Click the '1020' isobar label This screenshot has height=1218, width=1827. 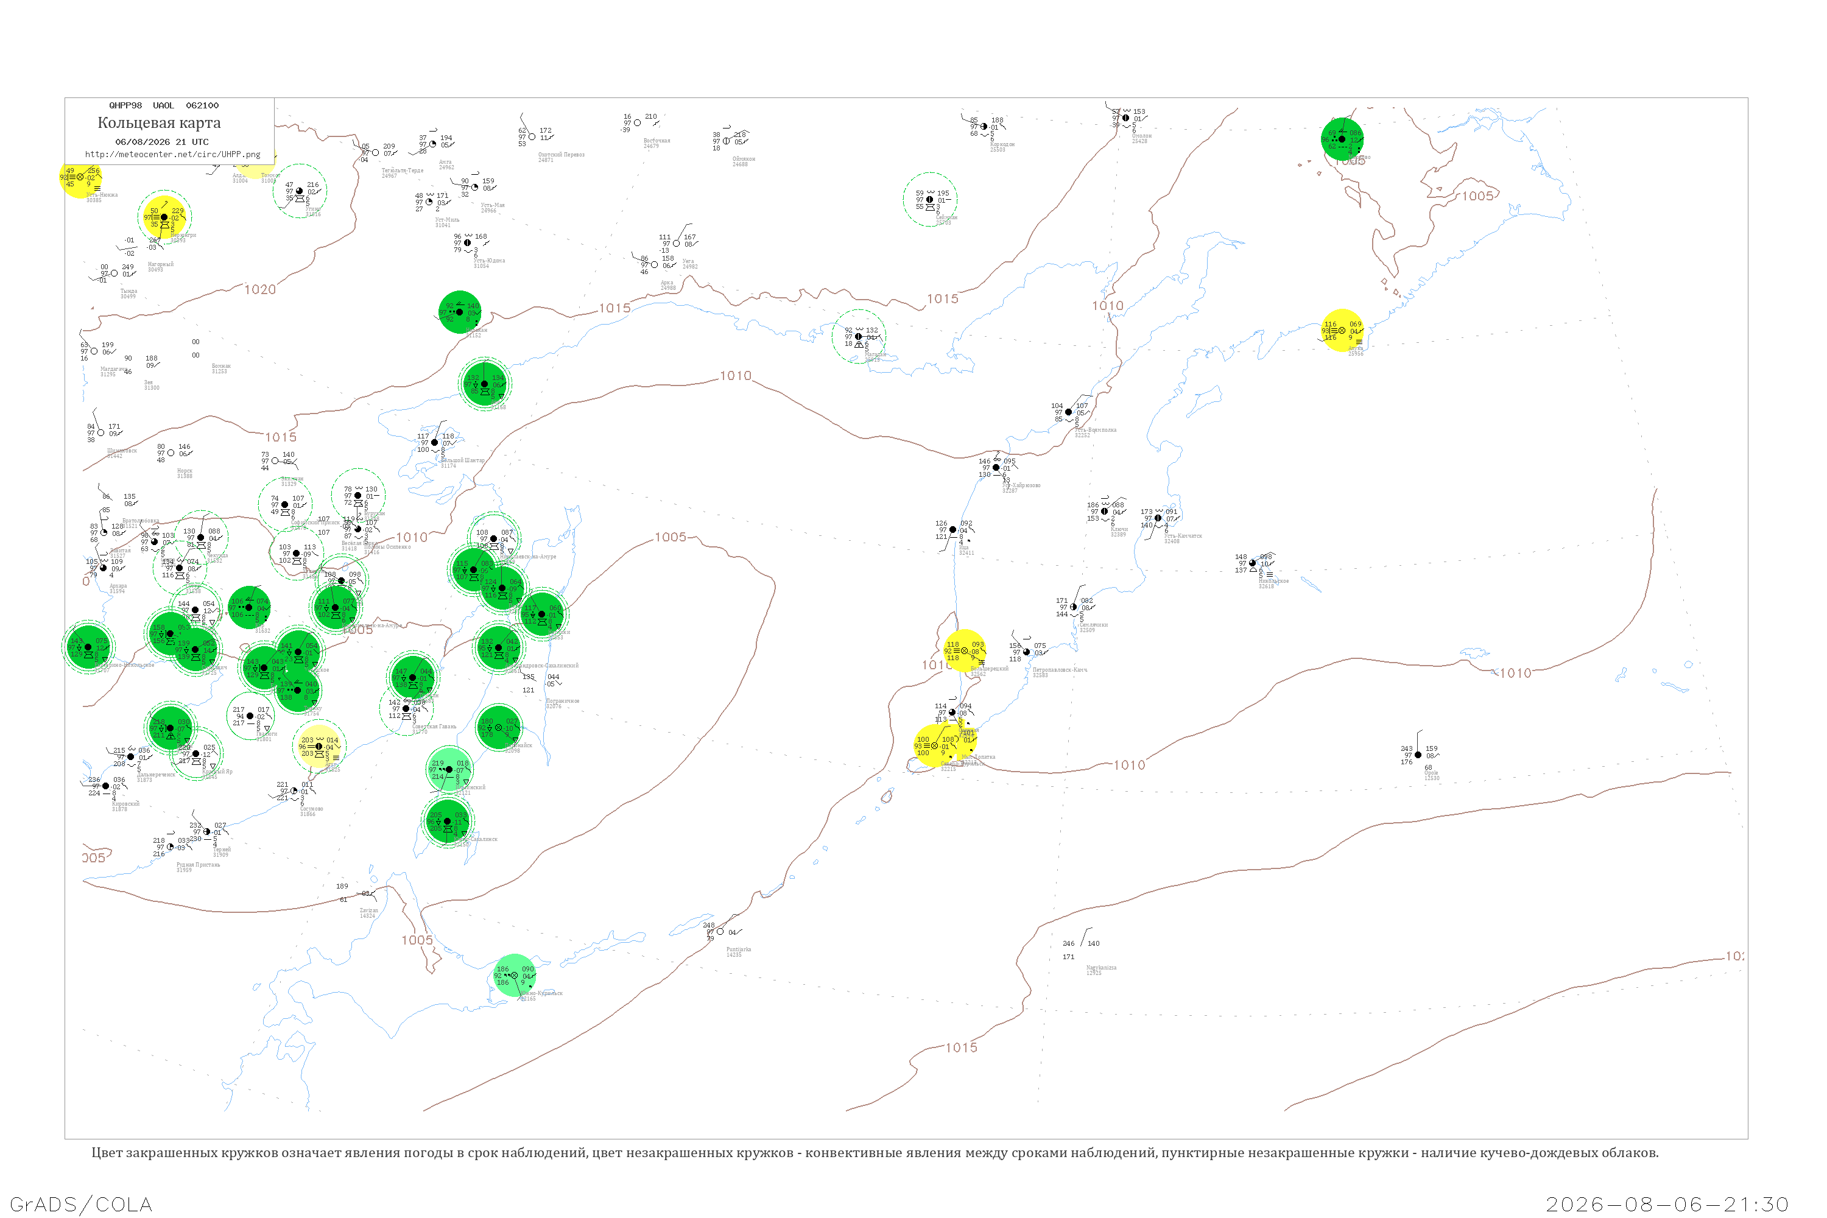pyautogui.click(x=260, y=290)
